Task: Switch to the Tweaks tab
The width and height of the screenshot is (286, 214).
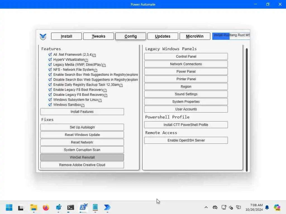Action: coord(99,36)
